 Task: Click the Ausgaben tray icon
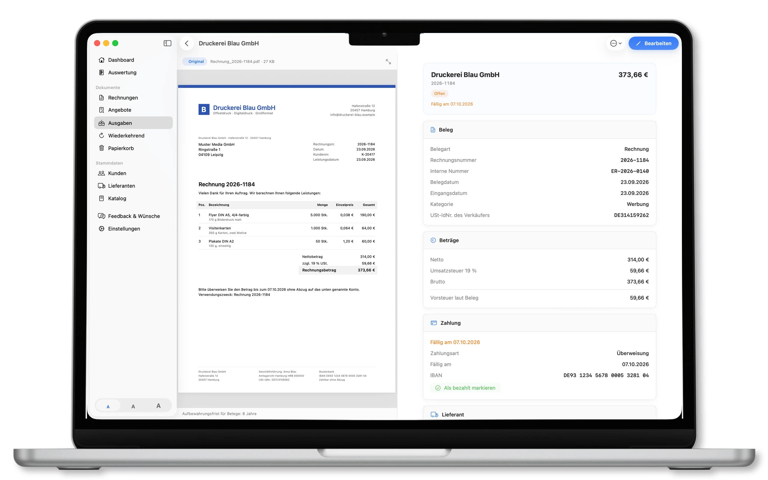point(102,123)
